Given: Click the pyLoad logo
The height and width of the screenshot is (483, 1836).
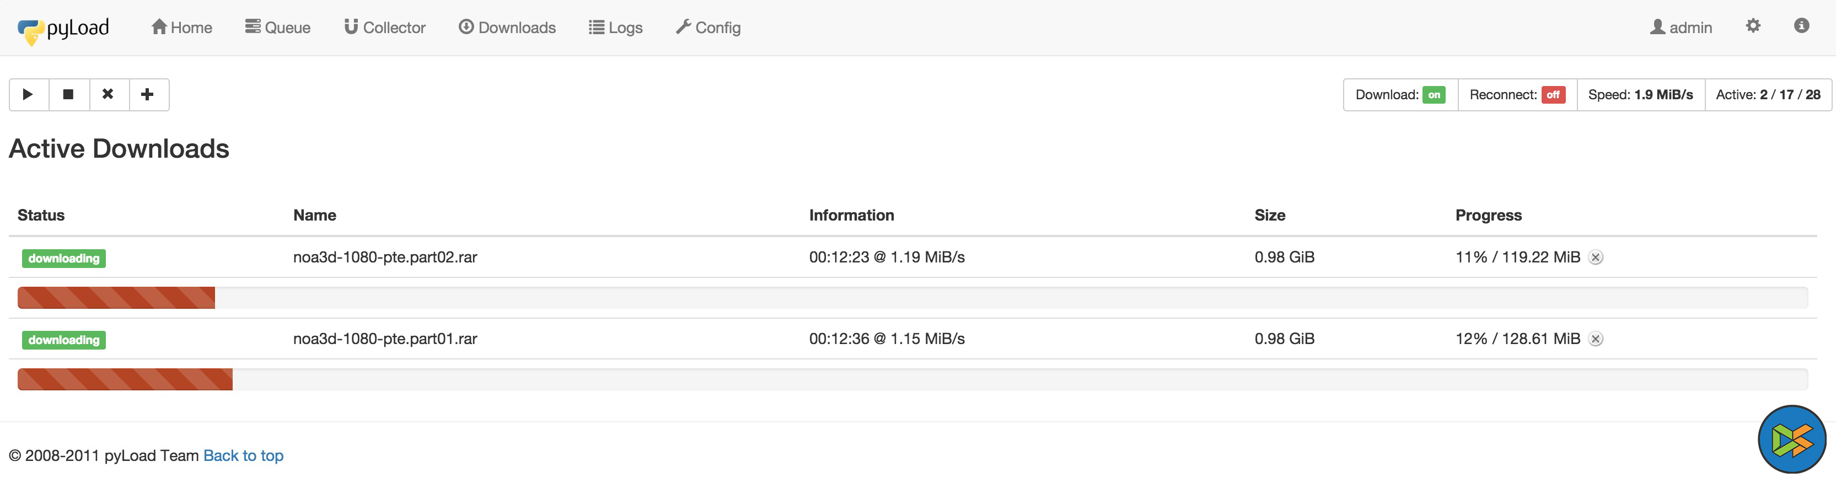Looking at the screenshot, I should coord(64,29).
